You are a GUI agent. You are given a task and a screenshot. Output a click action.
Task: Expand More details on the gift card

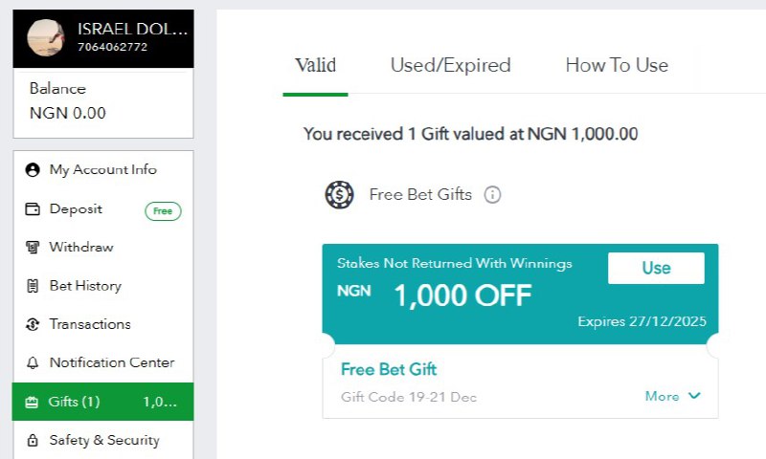tap(674, 396)
